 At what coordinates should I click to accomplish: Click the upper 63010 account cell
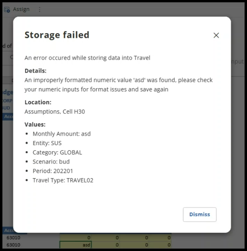(13, 238)
